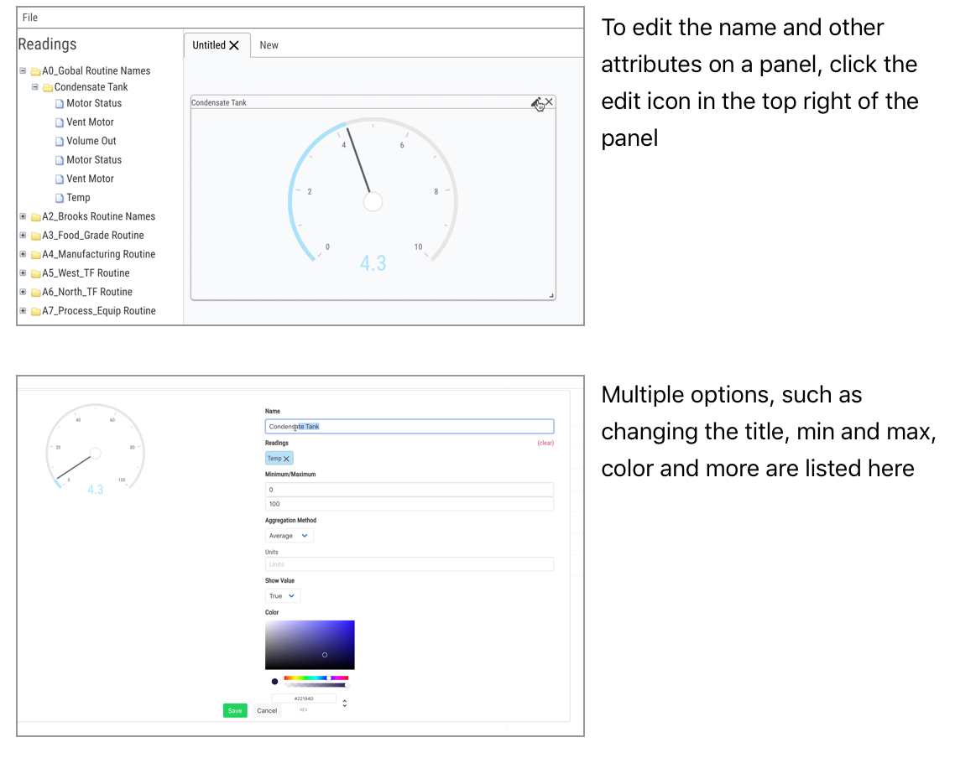Image resolution: width=955 pixels, height=758 pixels.
Task: Close the Condensate Tank panel with X icon
Action: coord(549,102)
